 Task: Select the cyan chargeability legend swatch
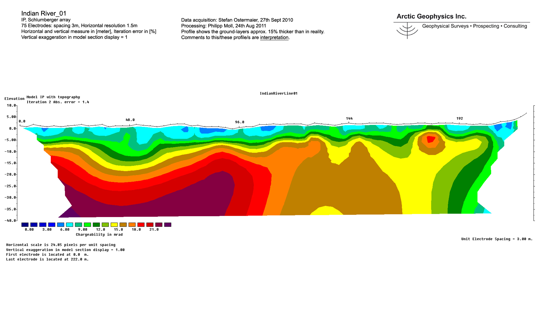point(70,225)
